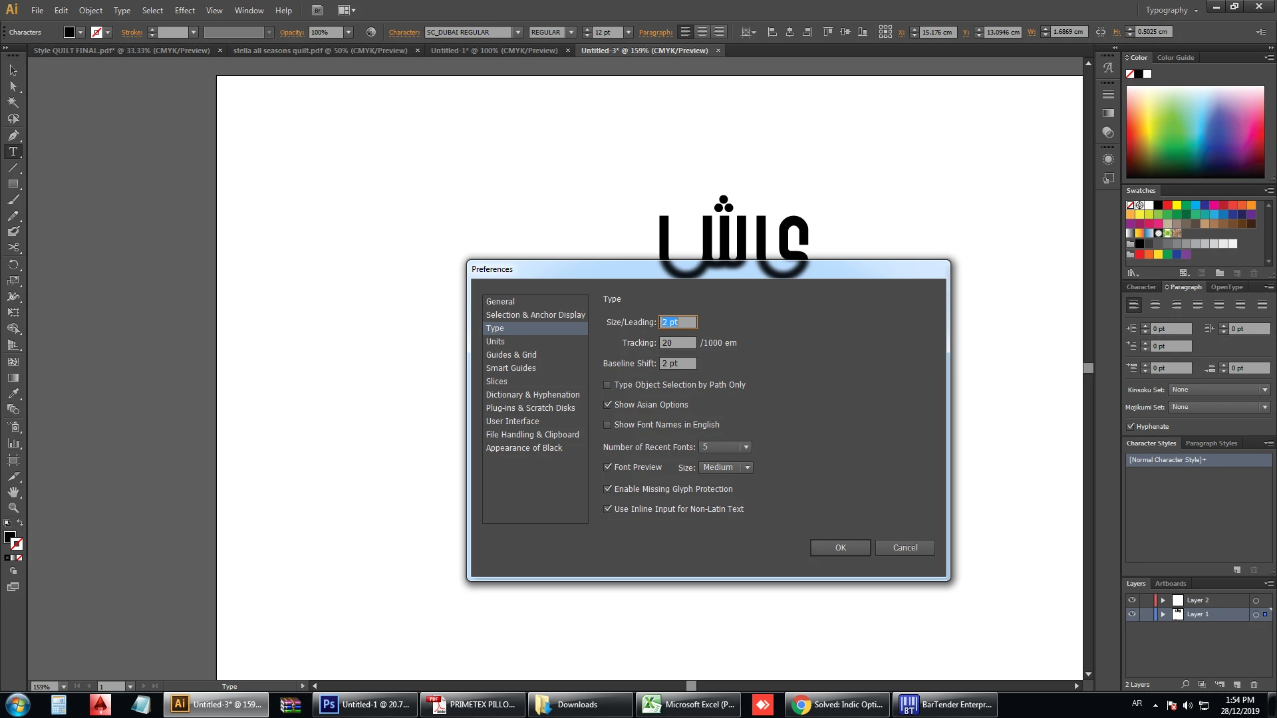Select the Zoom tool

[13, 508]
